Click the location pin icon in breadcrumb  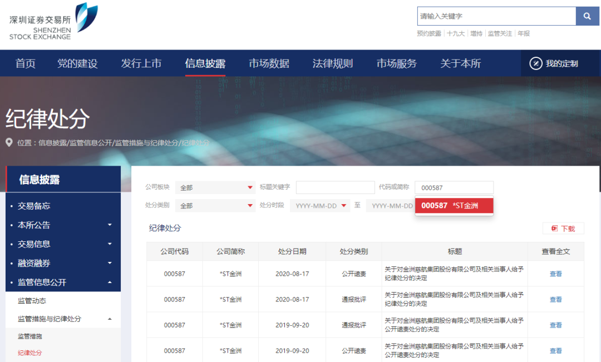(x=9, y=143)
